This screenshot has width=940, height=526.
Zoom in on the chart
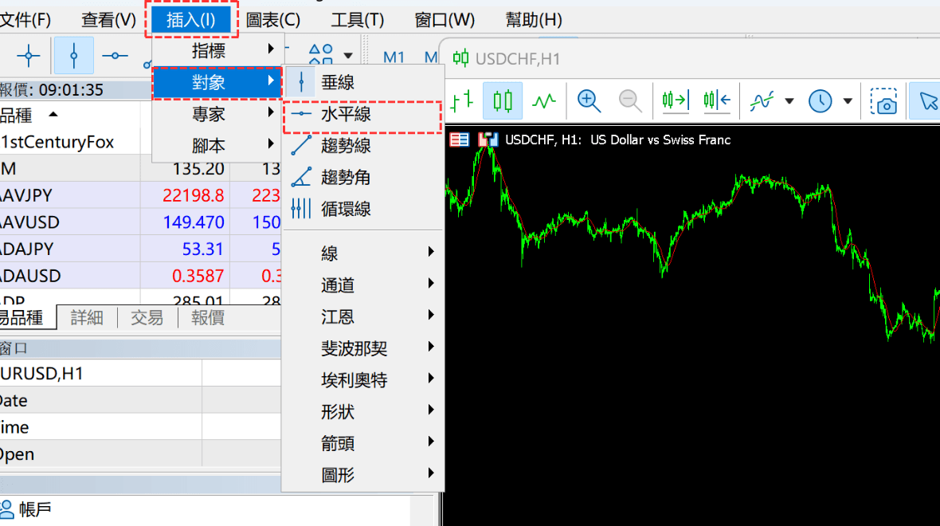tap(589, 100)
